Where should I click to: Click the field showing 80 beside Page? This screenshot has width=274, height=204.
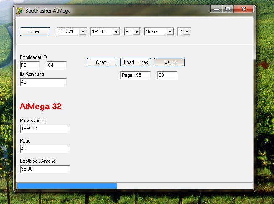click(167, 75)
